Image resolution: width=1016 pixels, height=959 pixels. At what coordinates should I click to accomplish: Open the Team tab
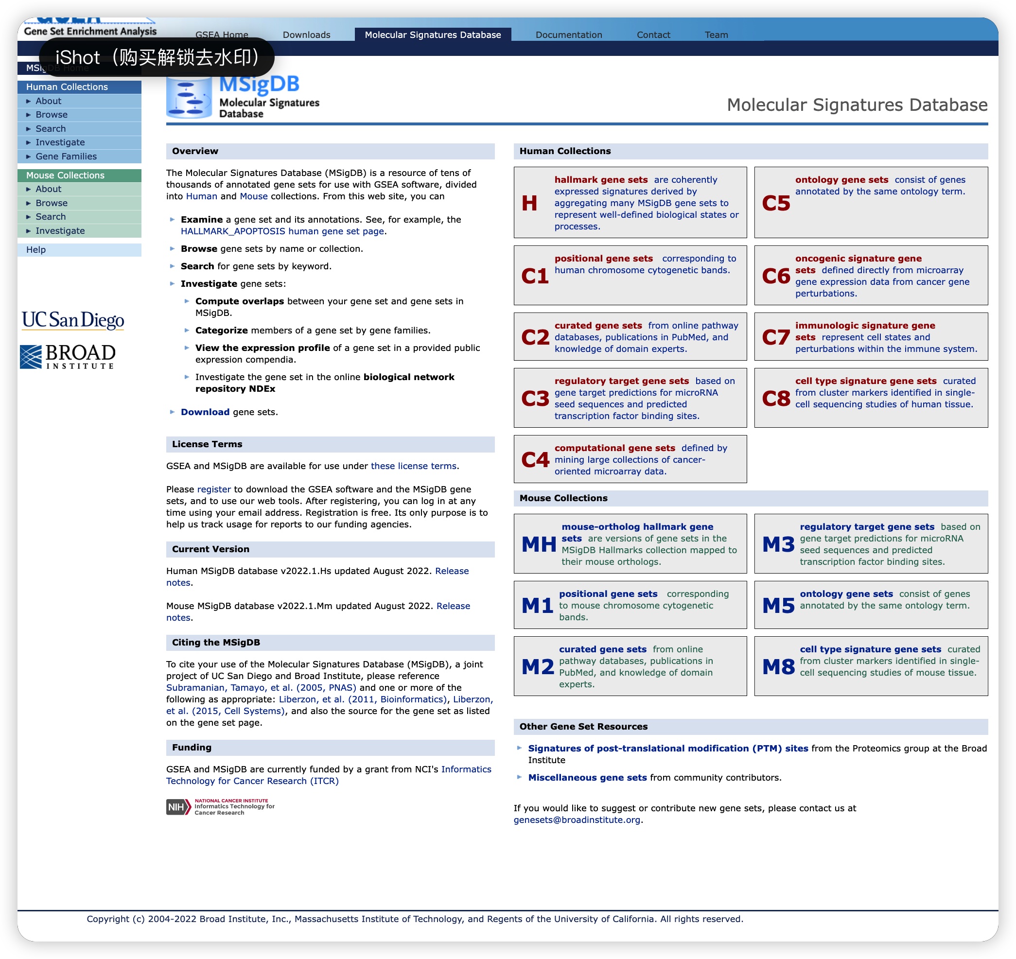[716, 35]
